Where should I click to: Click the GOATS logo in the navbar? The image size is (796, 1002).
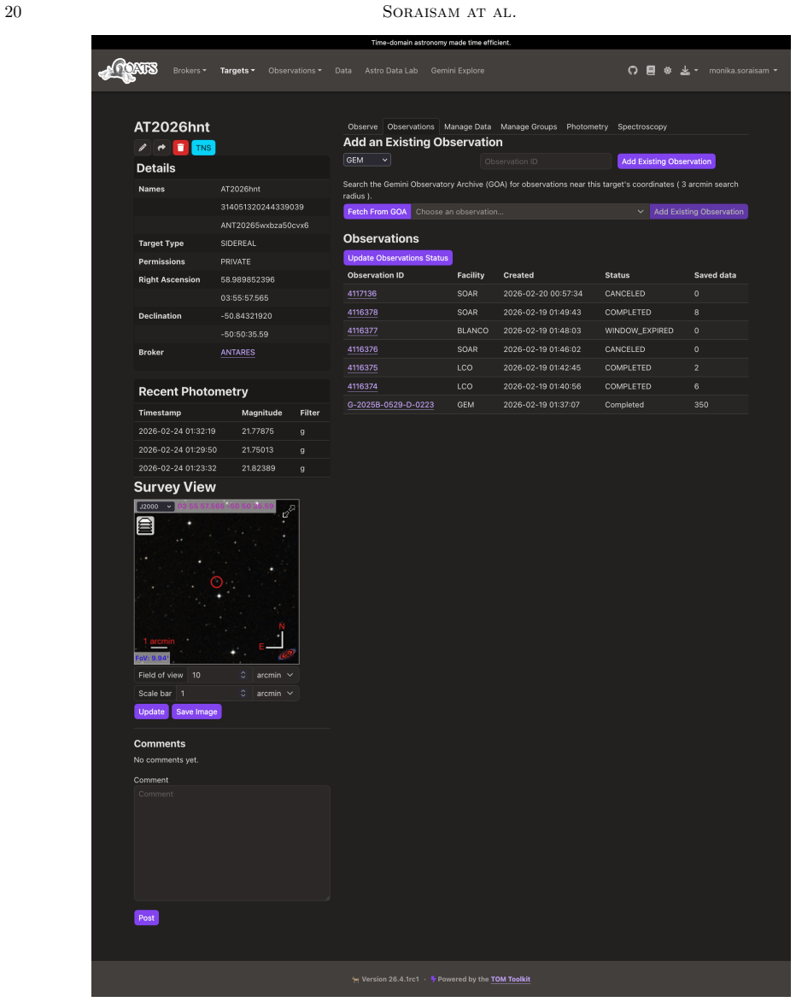128,70
